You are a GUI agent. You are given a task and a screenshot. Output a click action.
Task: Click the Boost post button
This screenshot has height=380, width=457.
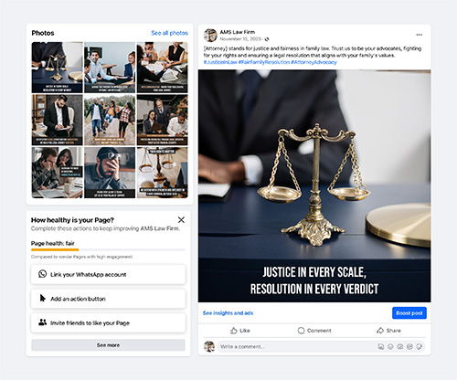[x=409, y=313]
